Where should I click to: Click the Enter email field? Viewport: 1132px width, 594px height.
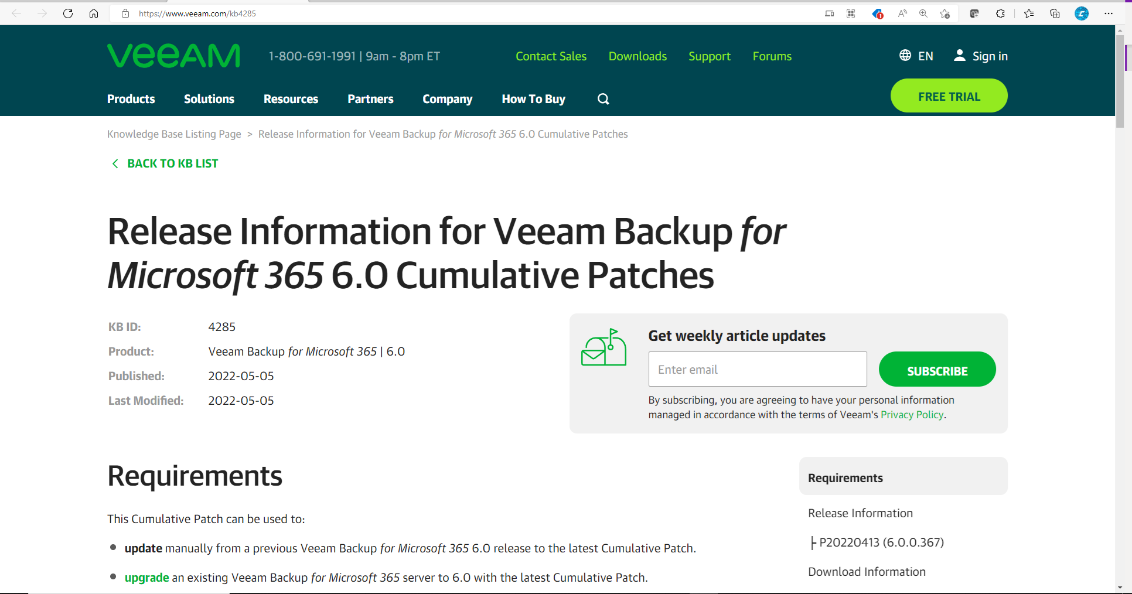point(758,369)
